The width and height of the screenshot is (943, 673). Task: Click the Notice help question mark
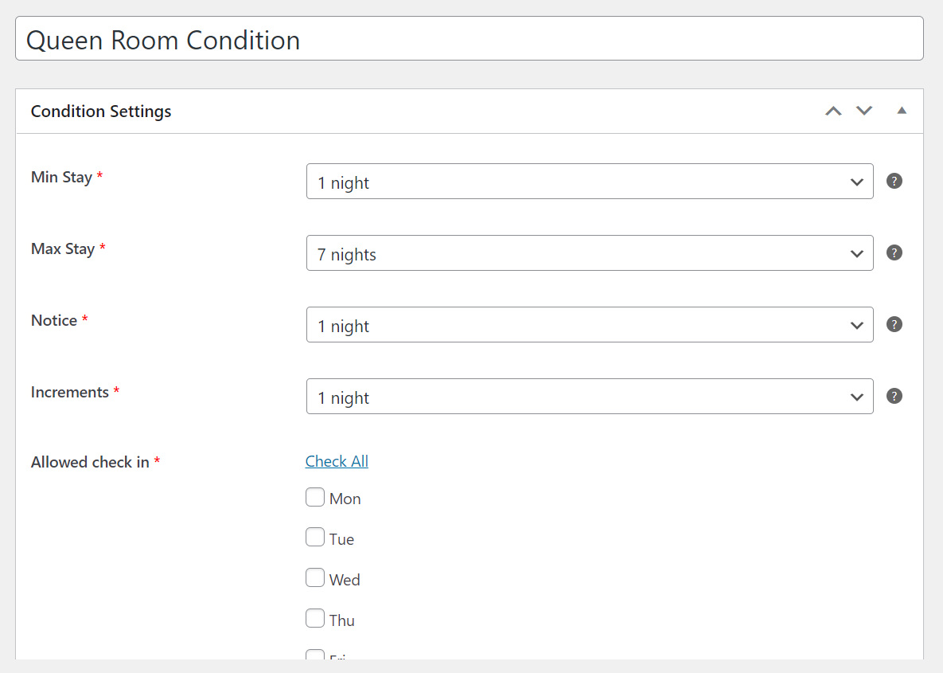pyautogui.click(x=894, y=324)
